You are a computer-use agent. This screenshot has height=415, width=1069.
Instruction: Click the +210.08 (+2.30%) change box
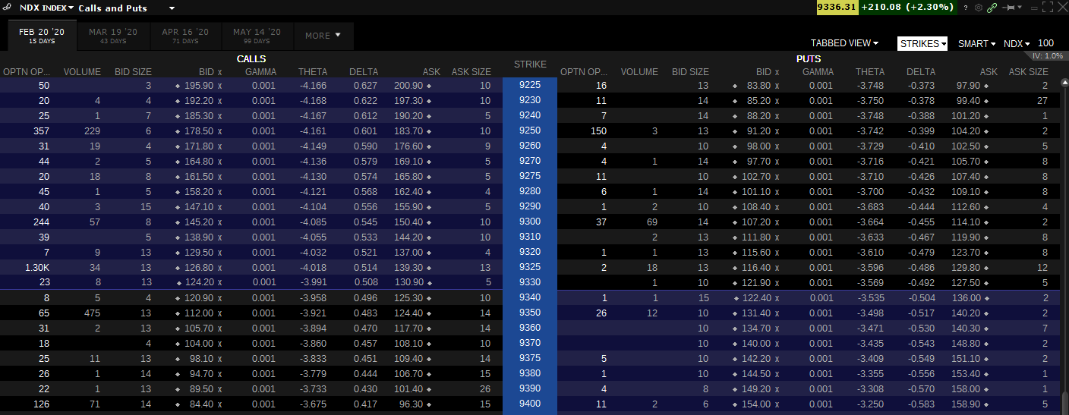[x=907, y=7]
